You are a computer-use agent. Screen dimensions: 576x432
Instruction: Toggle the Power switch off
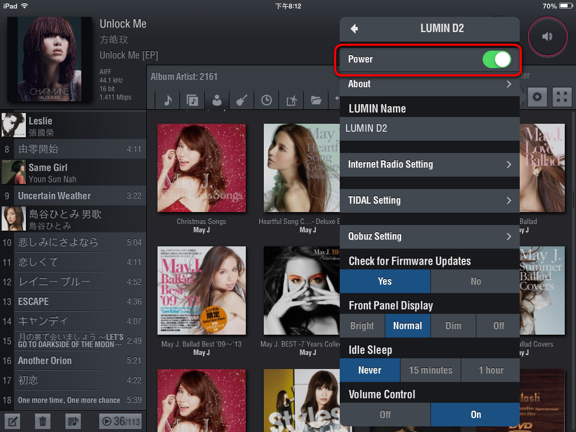(496, 60)
